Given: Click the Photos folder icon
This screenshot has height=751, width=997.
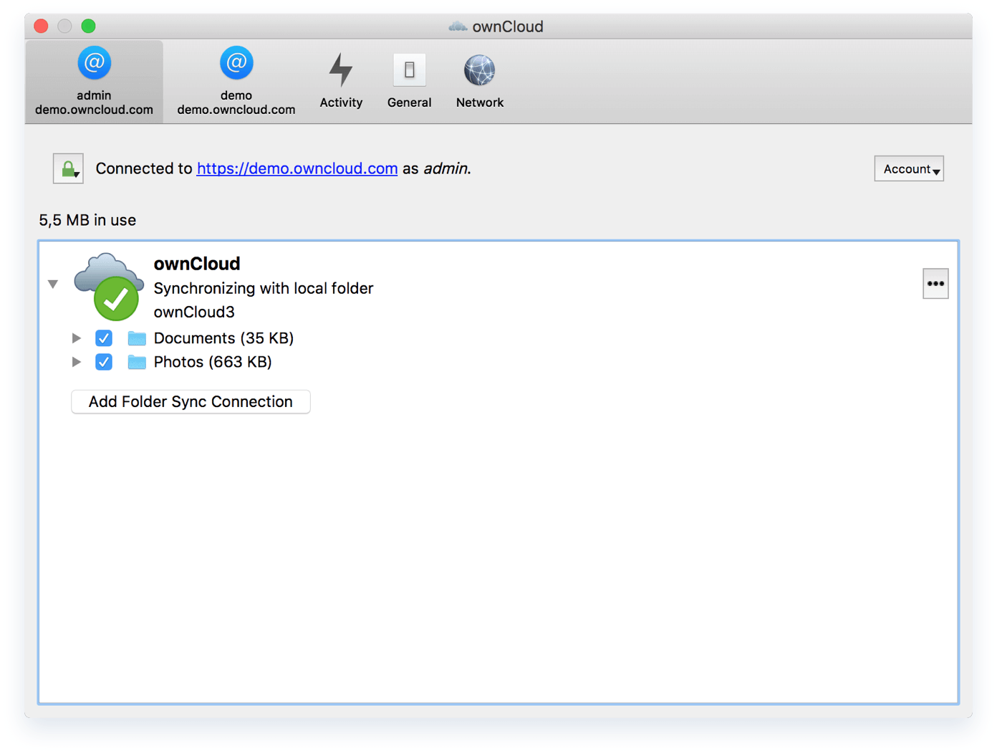Looking at the screenshot, I should [137, 362].
